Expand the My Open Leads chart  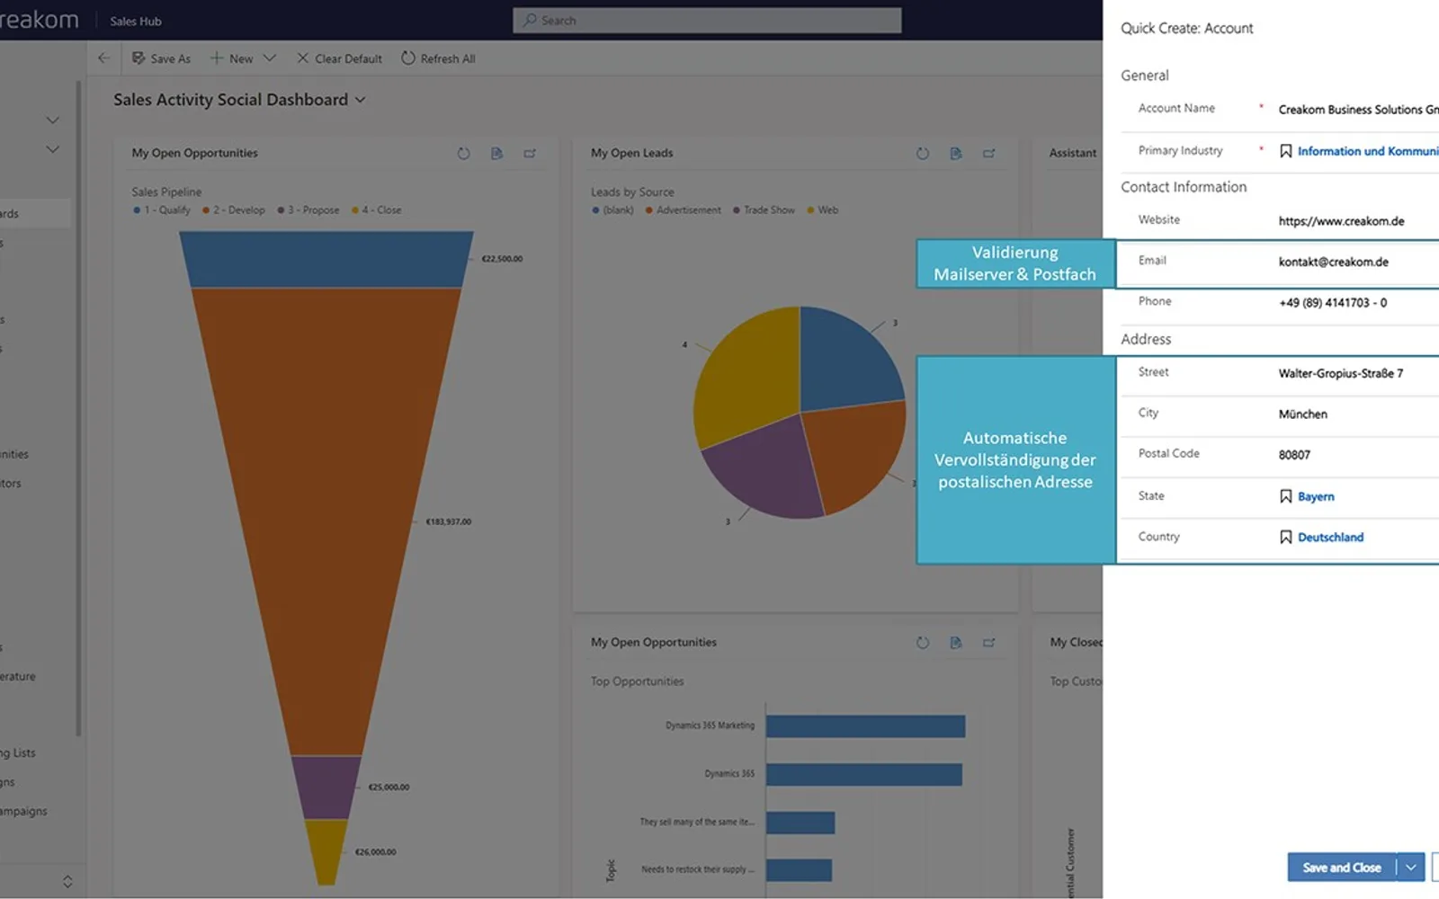pos(988,154)
